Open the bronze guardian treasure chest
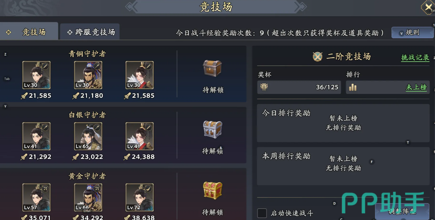The height and width of the screenshot is (220, 435). (212, 68)
